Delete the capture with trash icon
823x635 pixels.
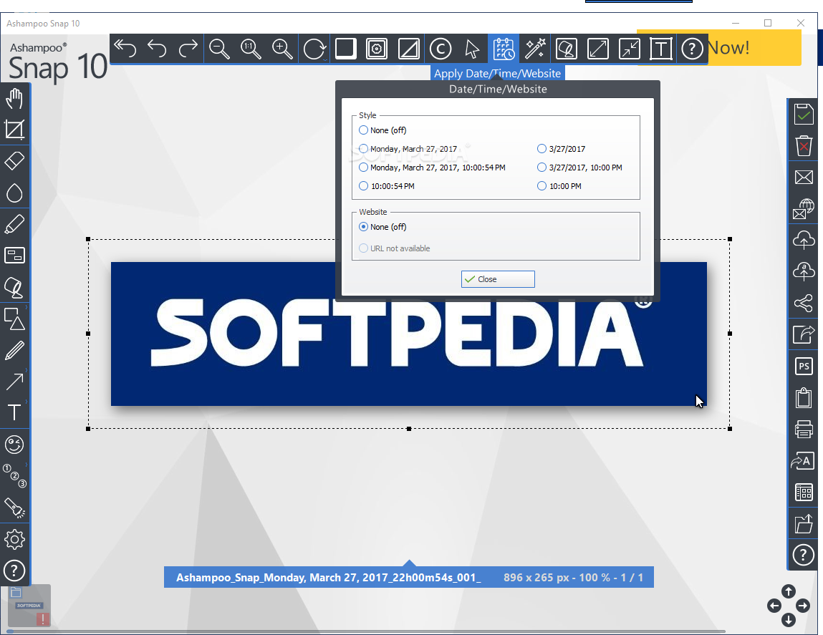(804, 145)
